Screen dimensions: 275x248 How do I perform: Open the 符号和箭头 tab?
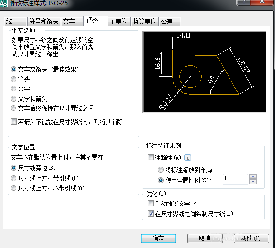coord(44,22)
